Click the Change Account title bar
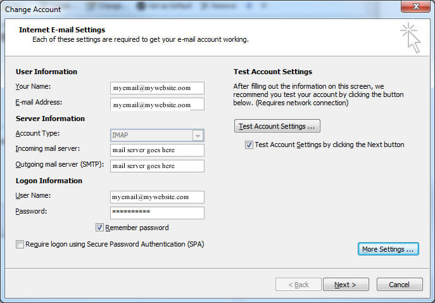The image size is (435, 303). pyautogui.click(x=190, y=9)
